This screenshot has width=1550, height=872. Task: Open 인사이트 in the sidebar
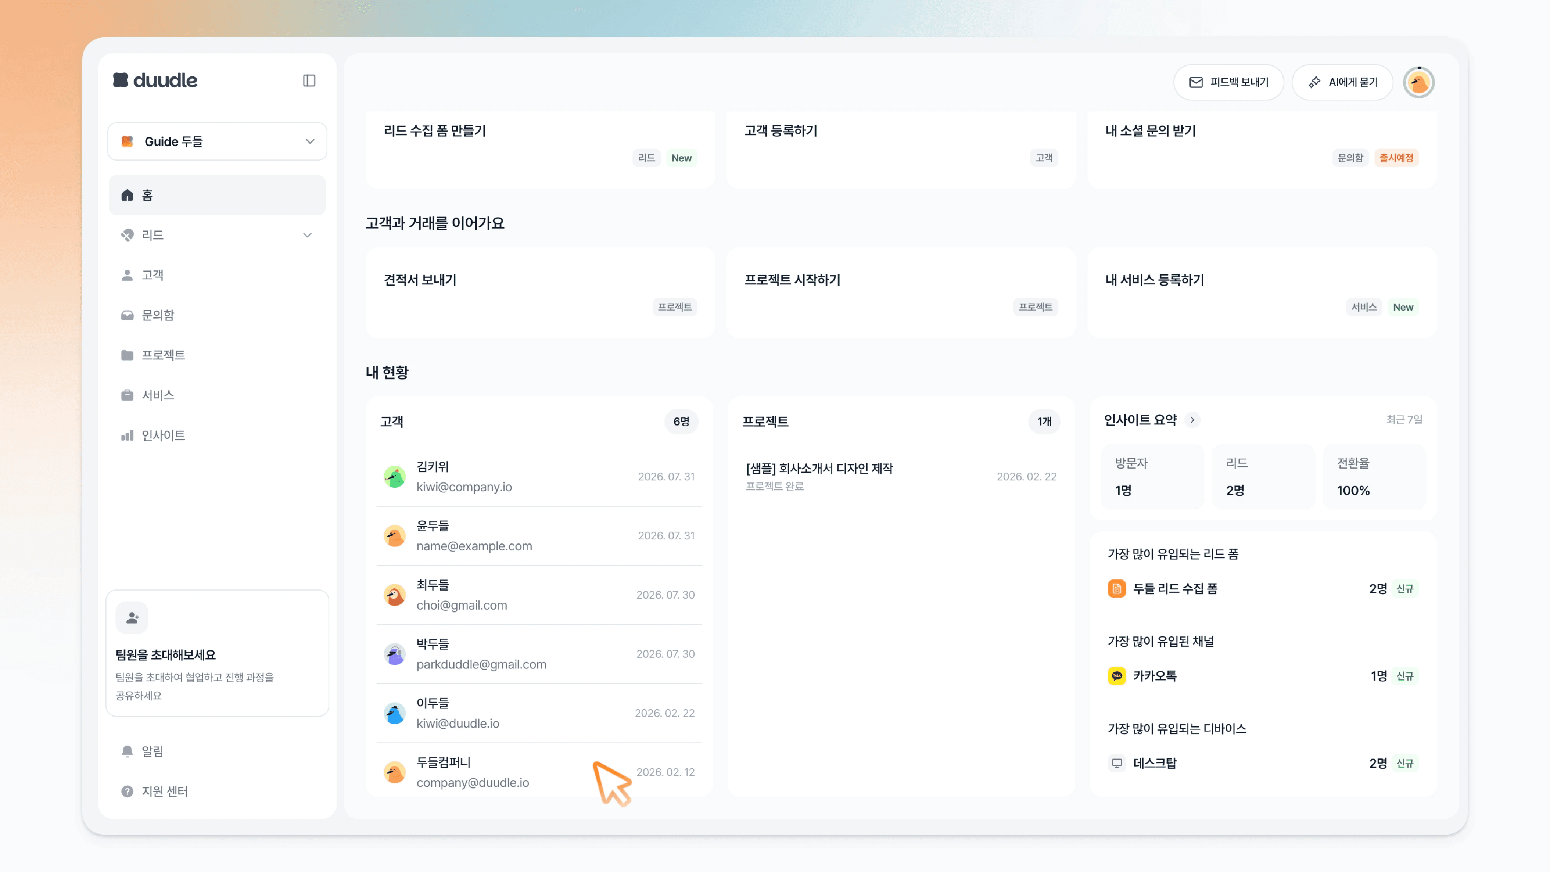[217, 436]
